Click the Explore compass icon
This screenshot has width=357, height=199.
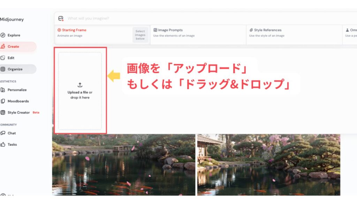3,35
